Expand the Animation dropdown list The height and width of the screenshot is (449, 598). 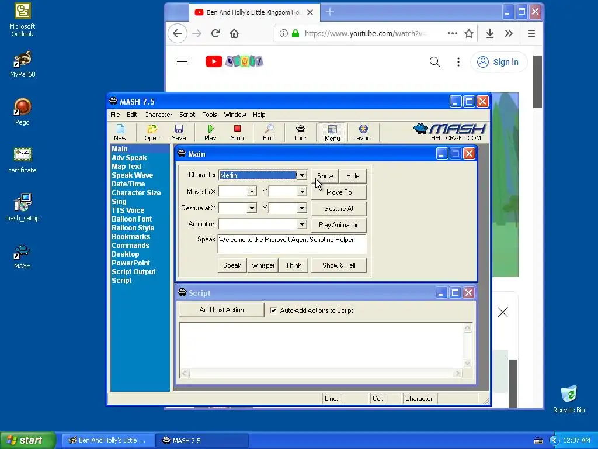(302, 224)
